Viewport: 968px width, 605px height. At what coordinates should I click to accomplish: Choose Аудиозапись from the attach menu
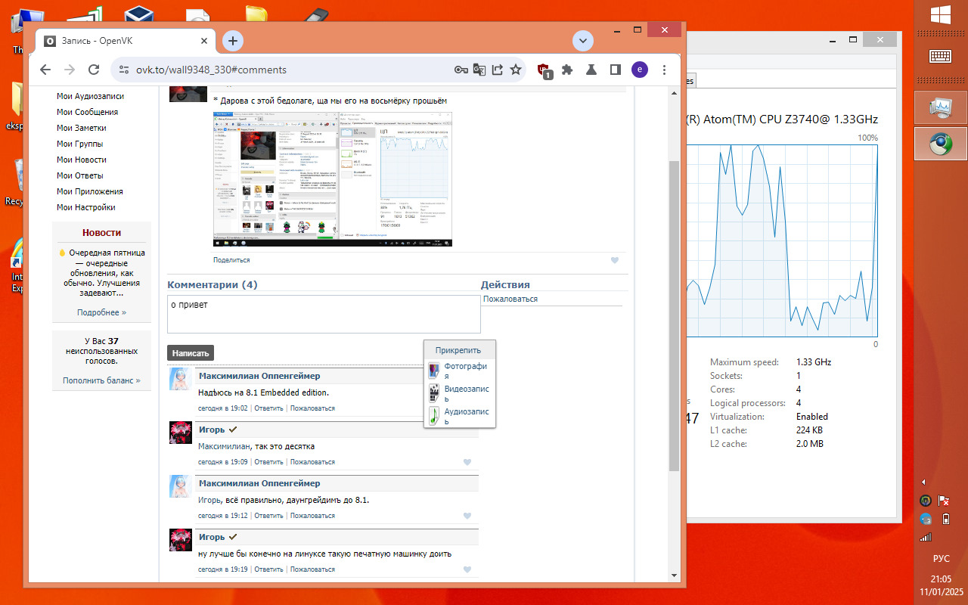(466, 416)
